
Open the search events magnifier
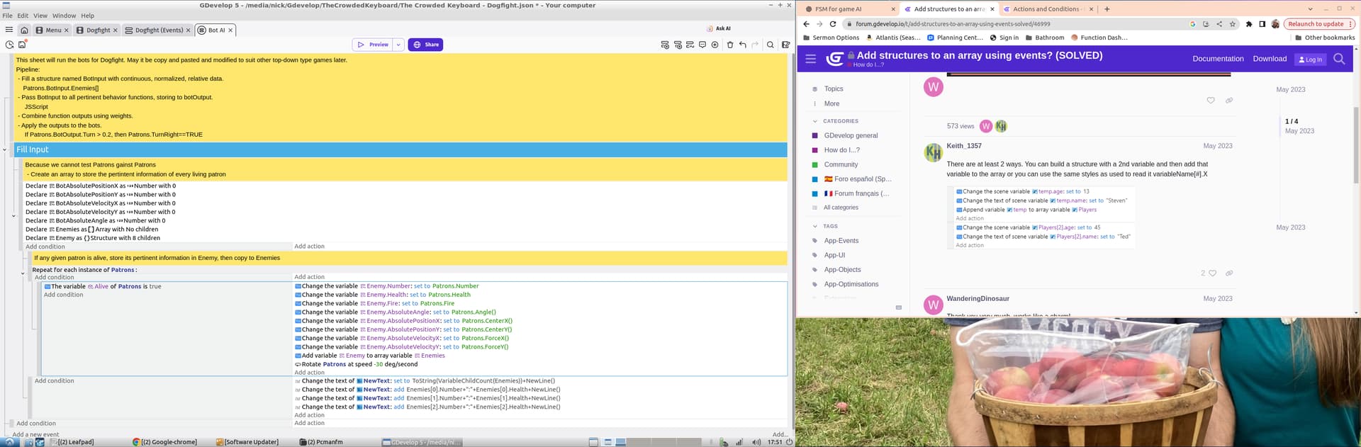coord(770,45)
